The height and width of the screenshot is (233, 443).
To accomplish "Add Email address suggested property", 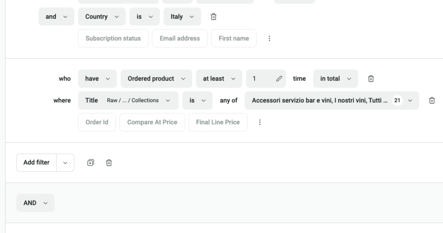I will (x=180, y=39).
